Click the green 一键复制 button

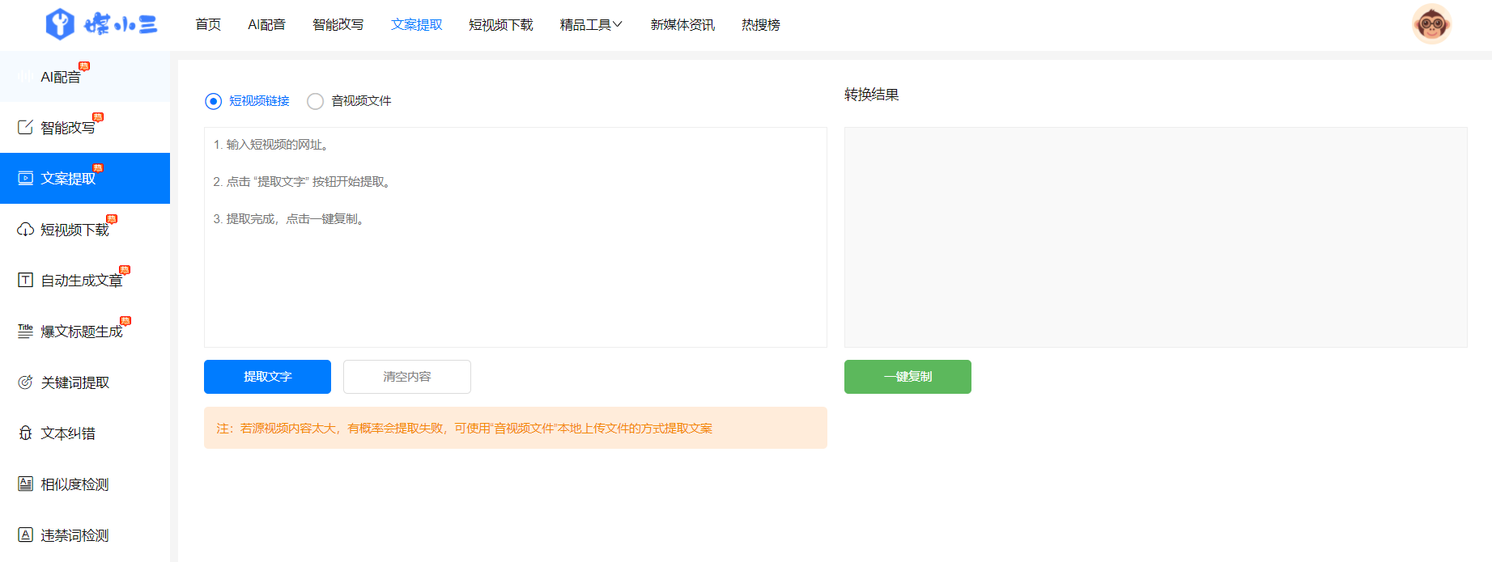[x=908, y=377]
